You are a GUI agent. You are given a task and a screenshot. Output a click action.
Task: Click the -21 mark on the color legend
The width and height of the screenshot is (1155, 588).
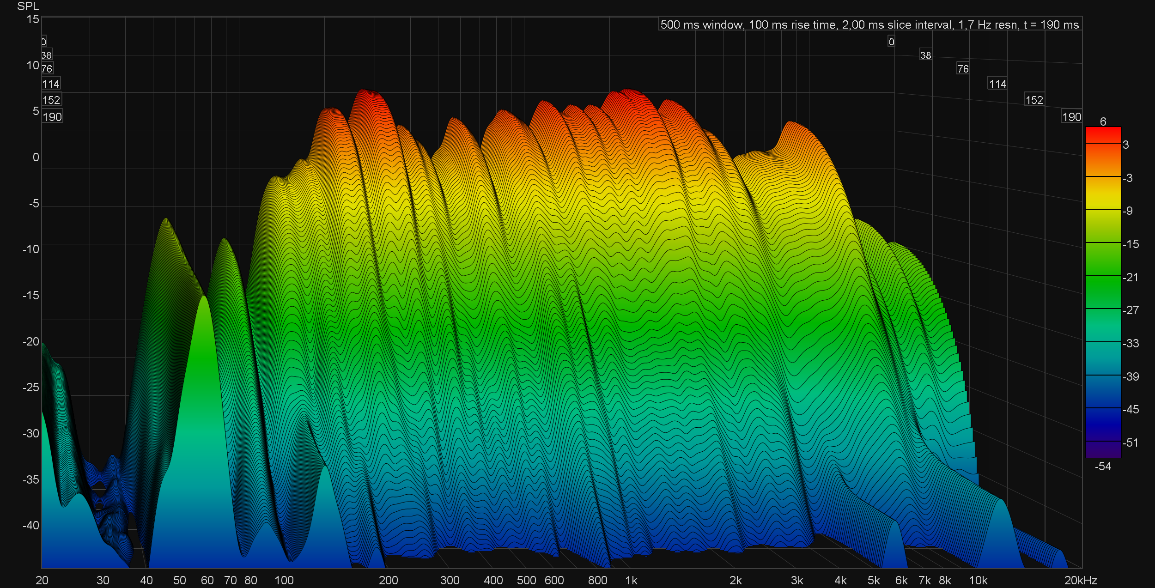coord(1131,277)
